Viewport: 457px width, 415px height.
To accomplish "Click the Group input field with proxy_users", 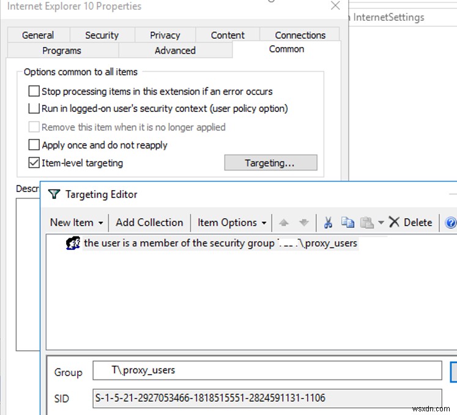I will (x=267, y=370).
